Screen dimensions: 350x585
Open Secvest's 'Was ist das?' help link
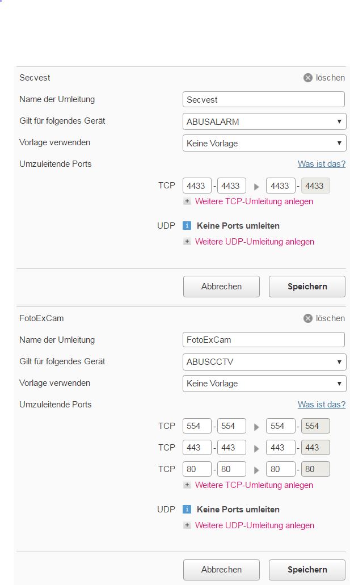click(322, 164)
